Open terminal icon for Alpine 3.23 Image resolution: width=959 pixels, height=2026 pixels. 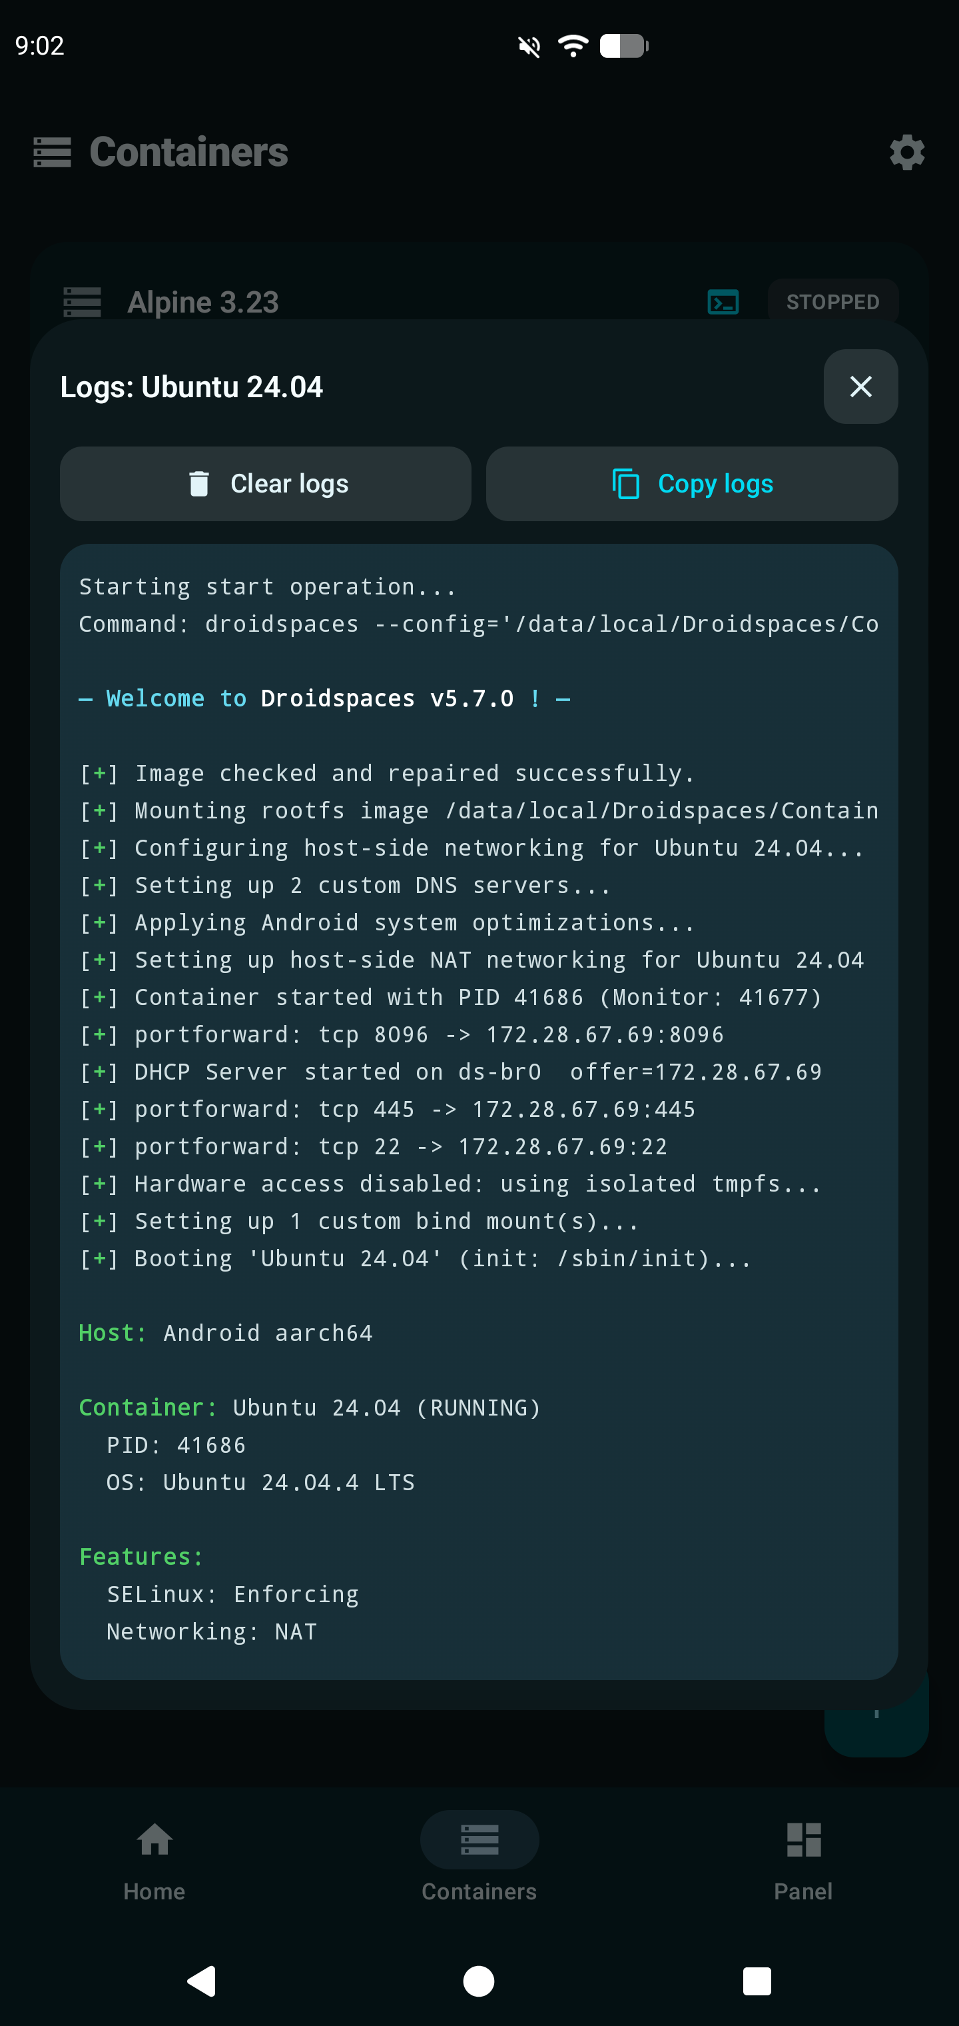(x=723, y=302)
